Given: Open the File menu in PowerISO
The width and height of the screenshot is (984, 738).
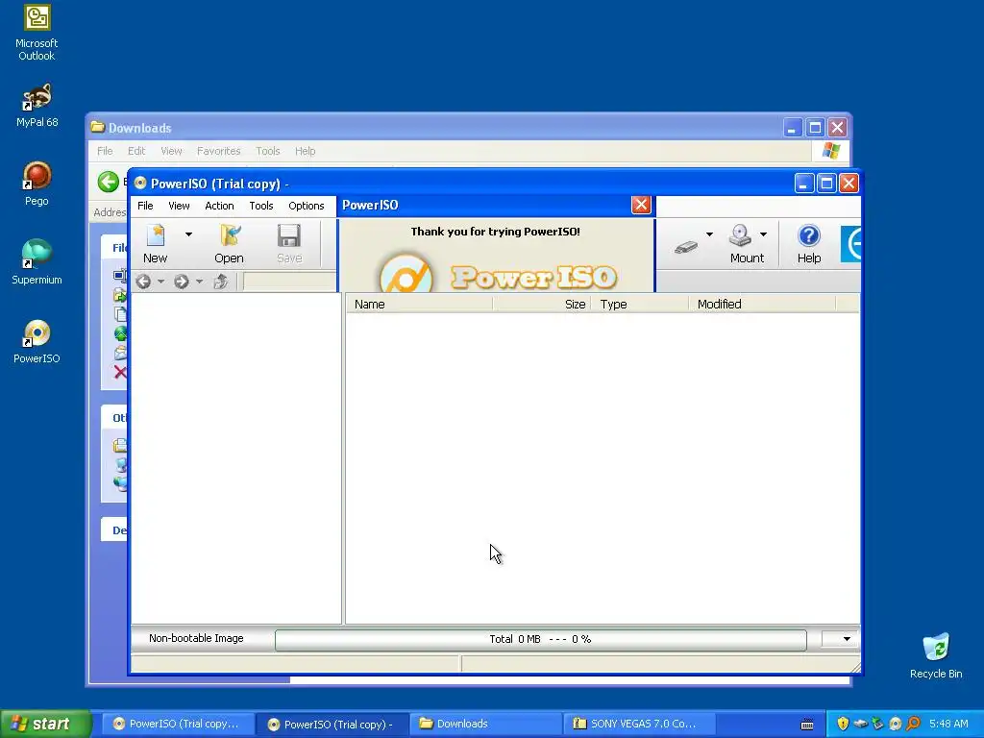Looking at the screenshot, I should point(145,206).
